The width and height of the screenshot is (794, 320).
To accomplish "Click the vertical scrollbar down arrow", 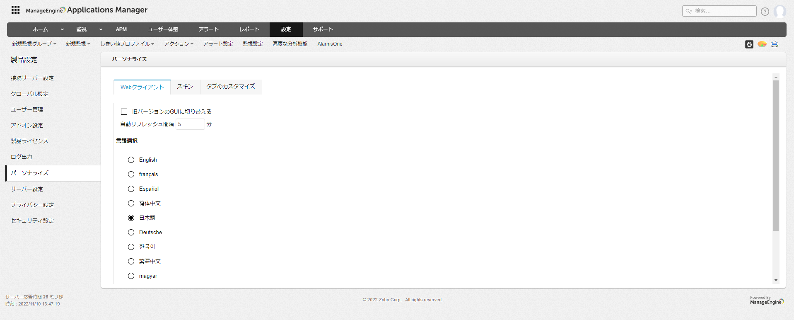I will pos(776,281).
